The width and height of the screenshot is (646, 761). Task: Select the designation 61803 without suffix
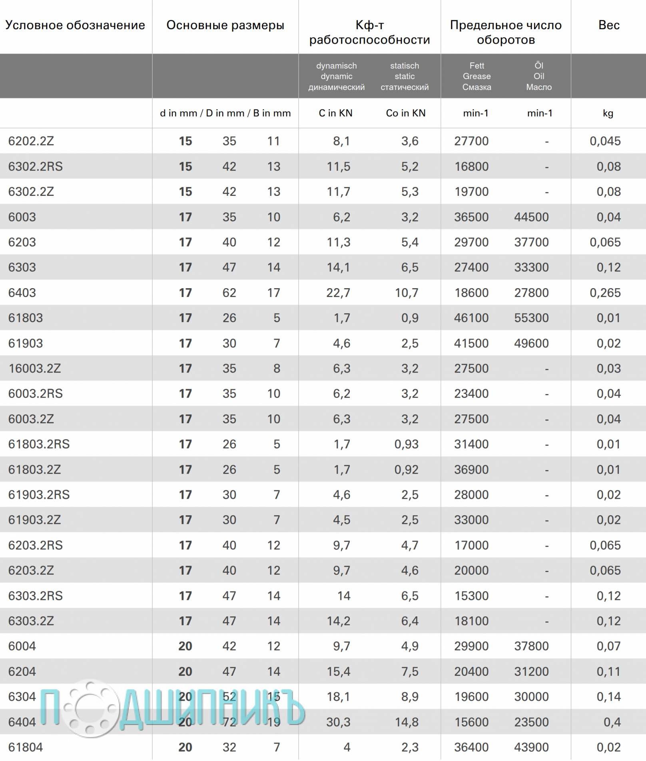26,318
